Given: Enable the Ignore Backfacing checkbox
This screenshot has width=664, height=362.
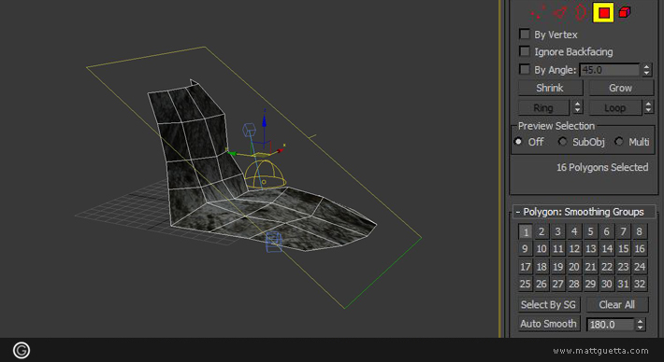Looking at the screenshot, I should point(525,51).
